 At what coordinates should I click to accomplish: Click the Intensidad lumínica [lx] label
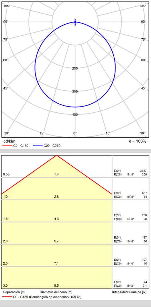tap(129, 292)
